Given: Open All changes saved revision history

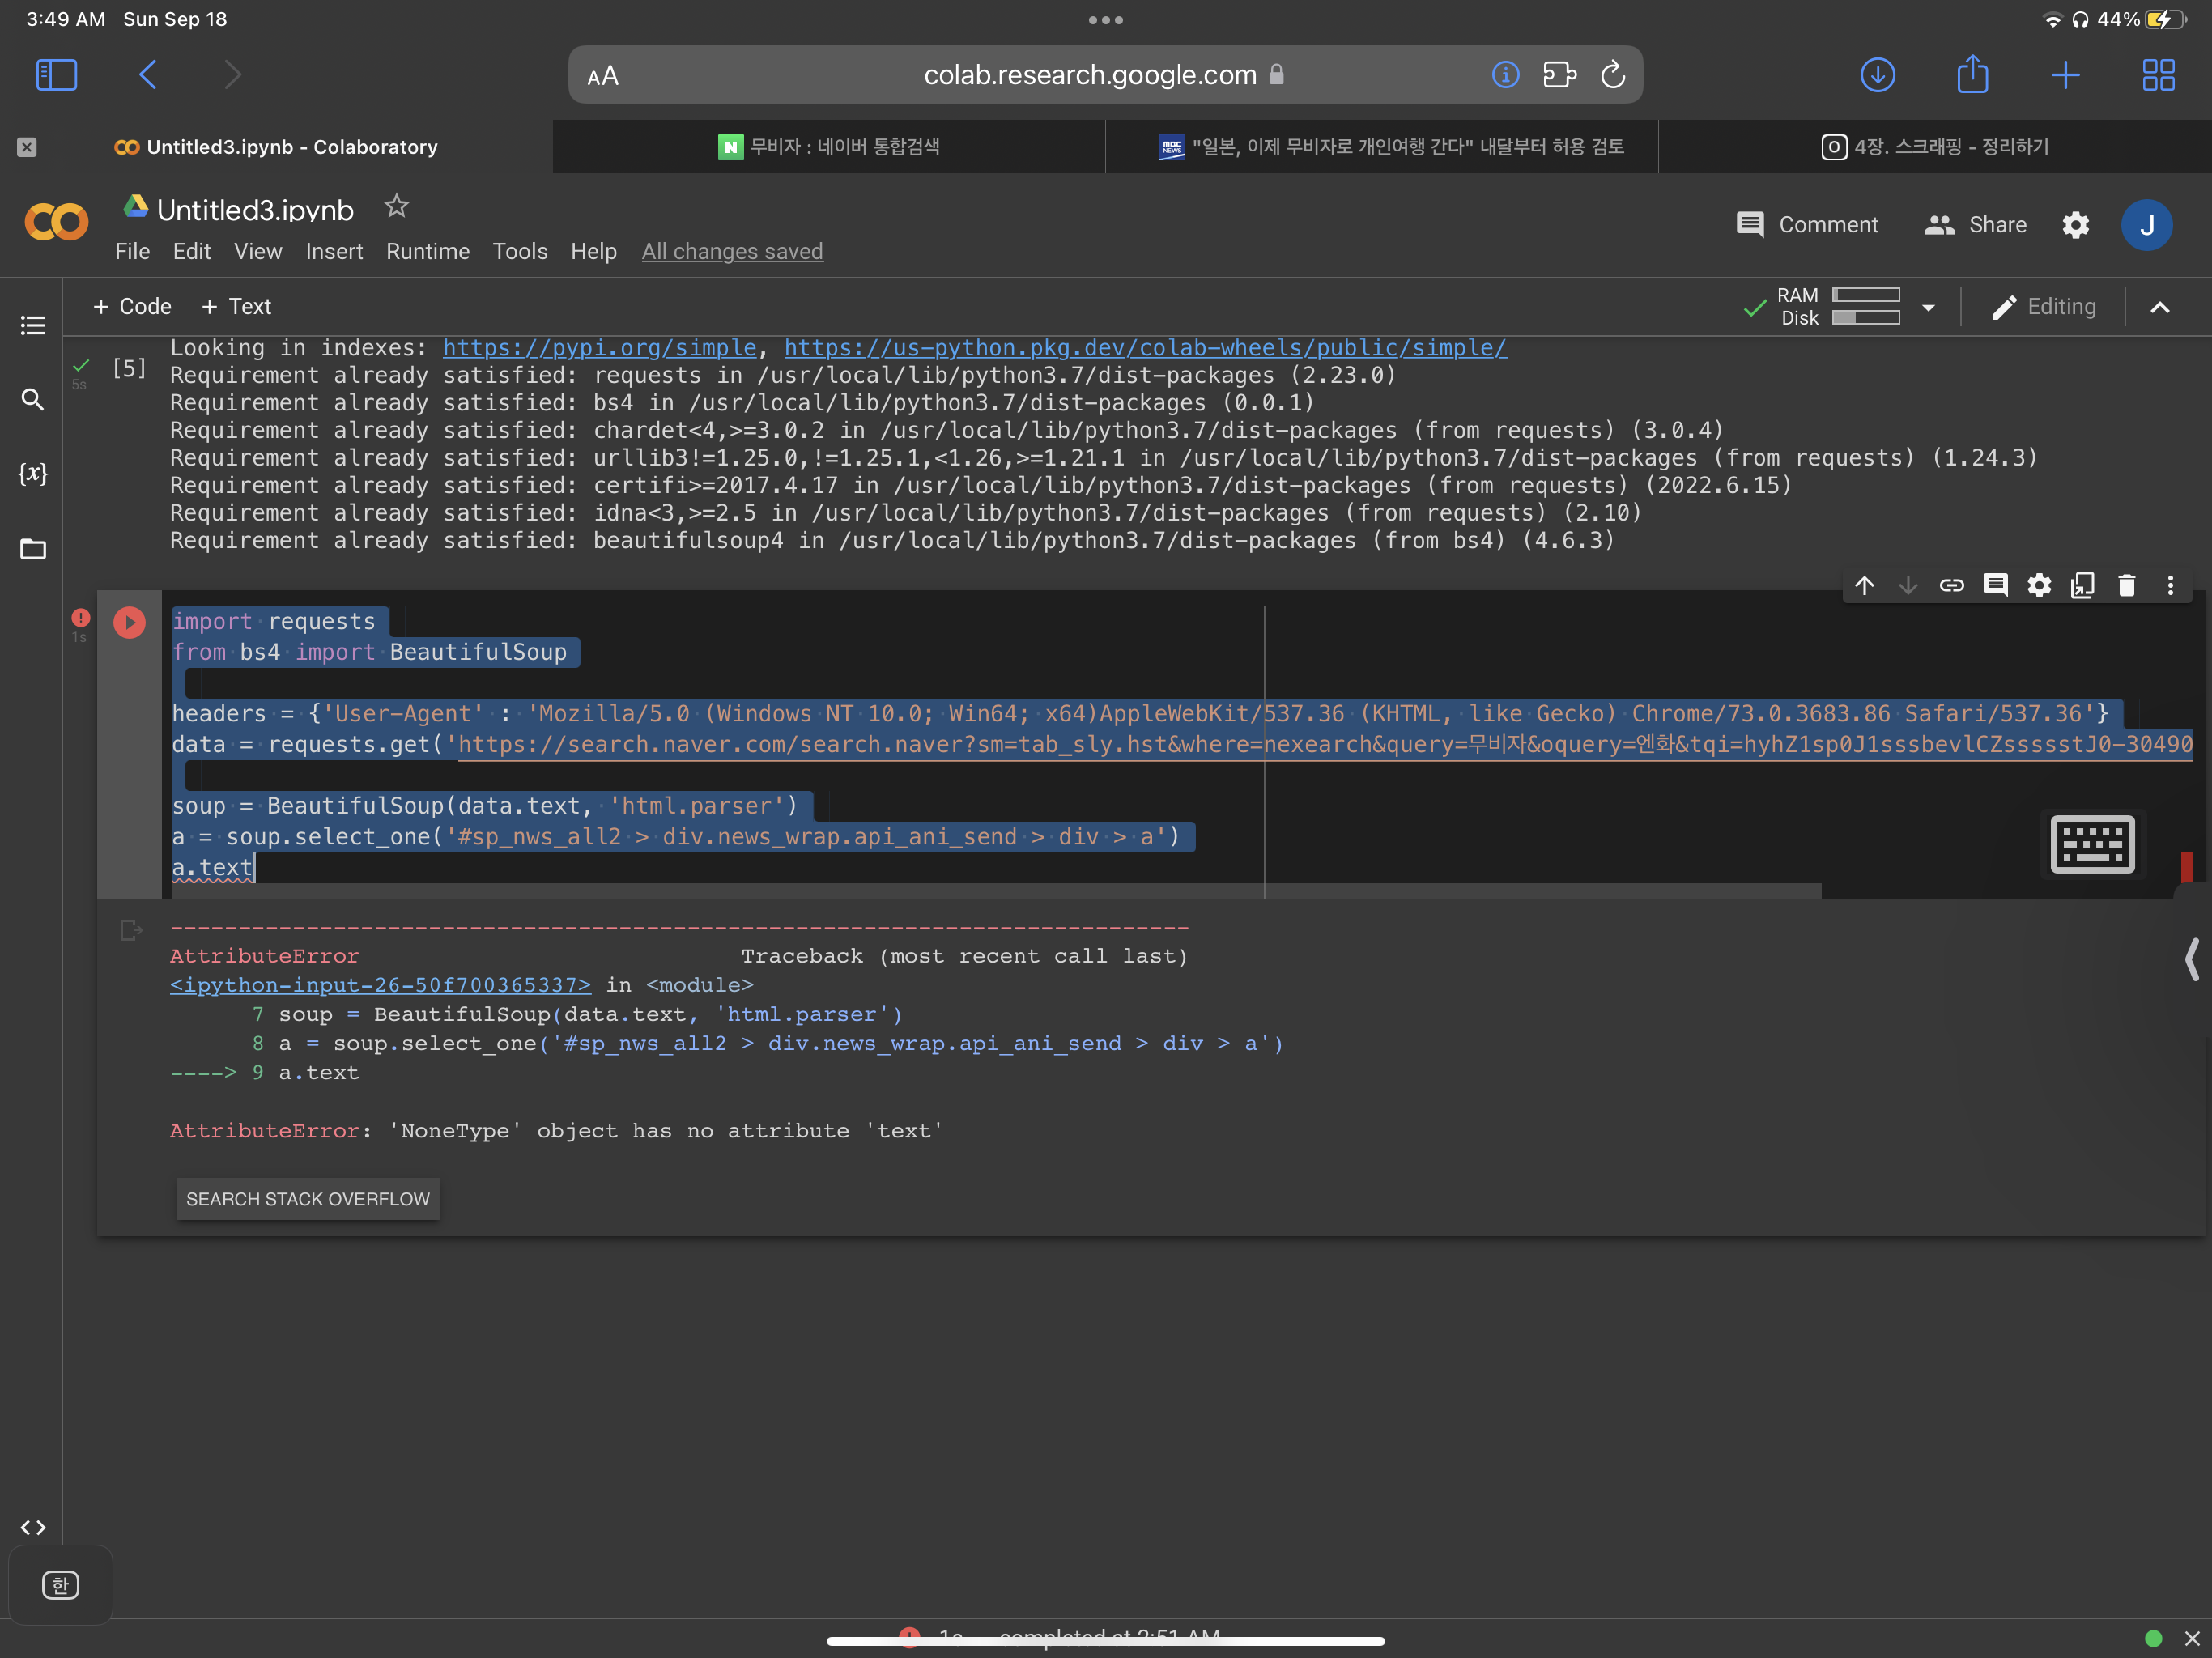Looking at the screenshot, I should [x=732, y=251].
